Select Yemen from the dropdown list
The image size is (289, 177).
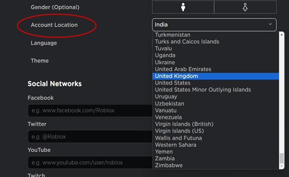point(164,151)
